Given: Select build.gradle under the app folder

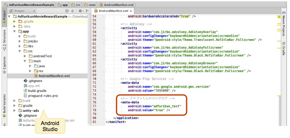Looking at the screenshot, I should (37, 91).
